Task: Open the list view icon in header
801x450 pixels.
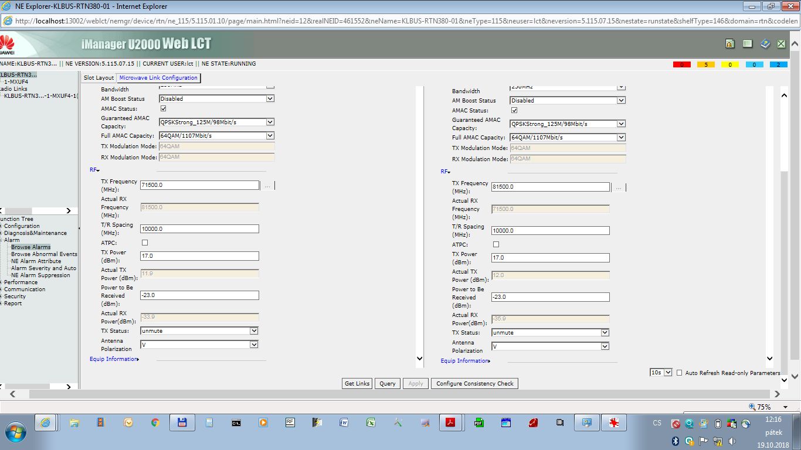Action: click(747, 44)
